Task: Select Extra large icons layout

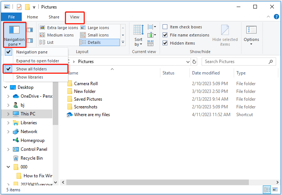Action: (x=59, y=28)
